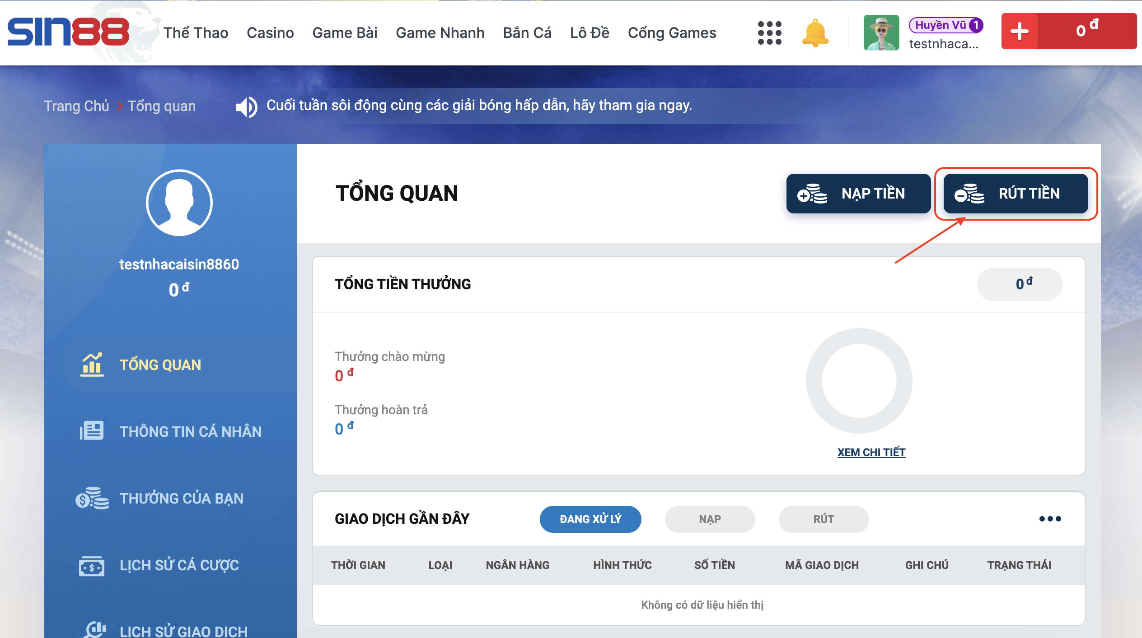Click LOẠI column header

pos(440,565)
